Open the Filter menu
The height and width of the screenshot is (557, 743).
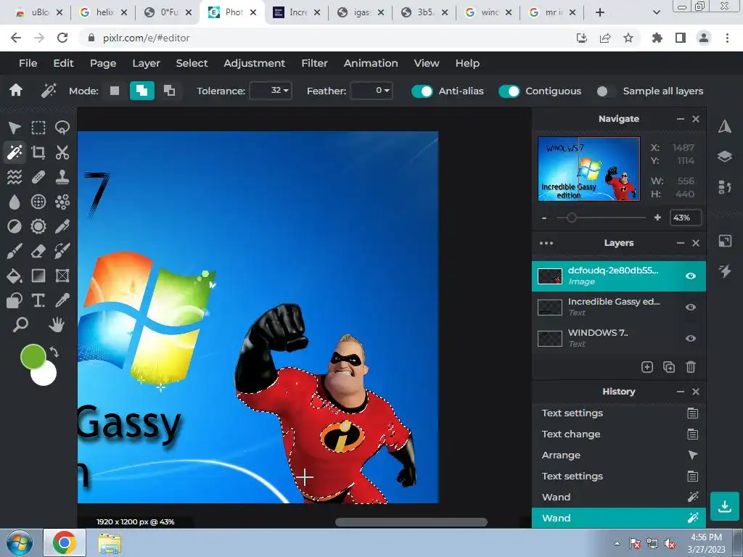point(315,63)
